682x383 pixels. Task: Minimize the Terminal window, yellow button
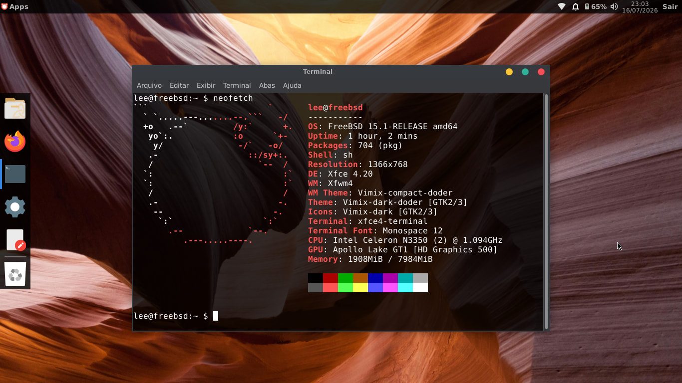(509, 72)
